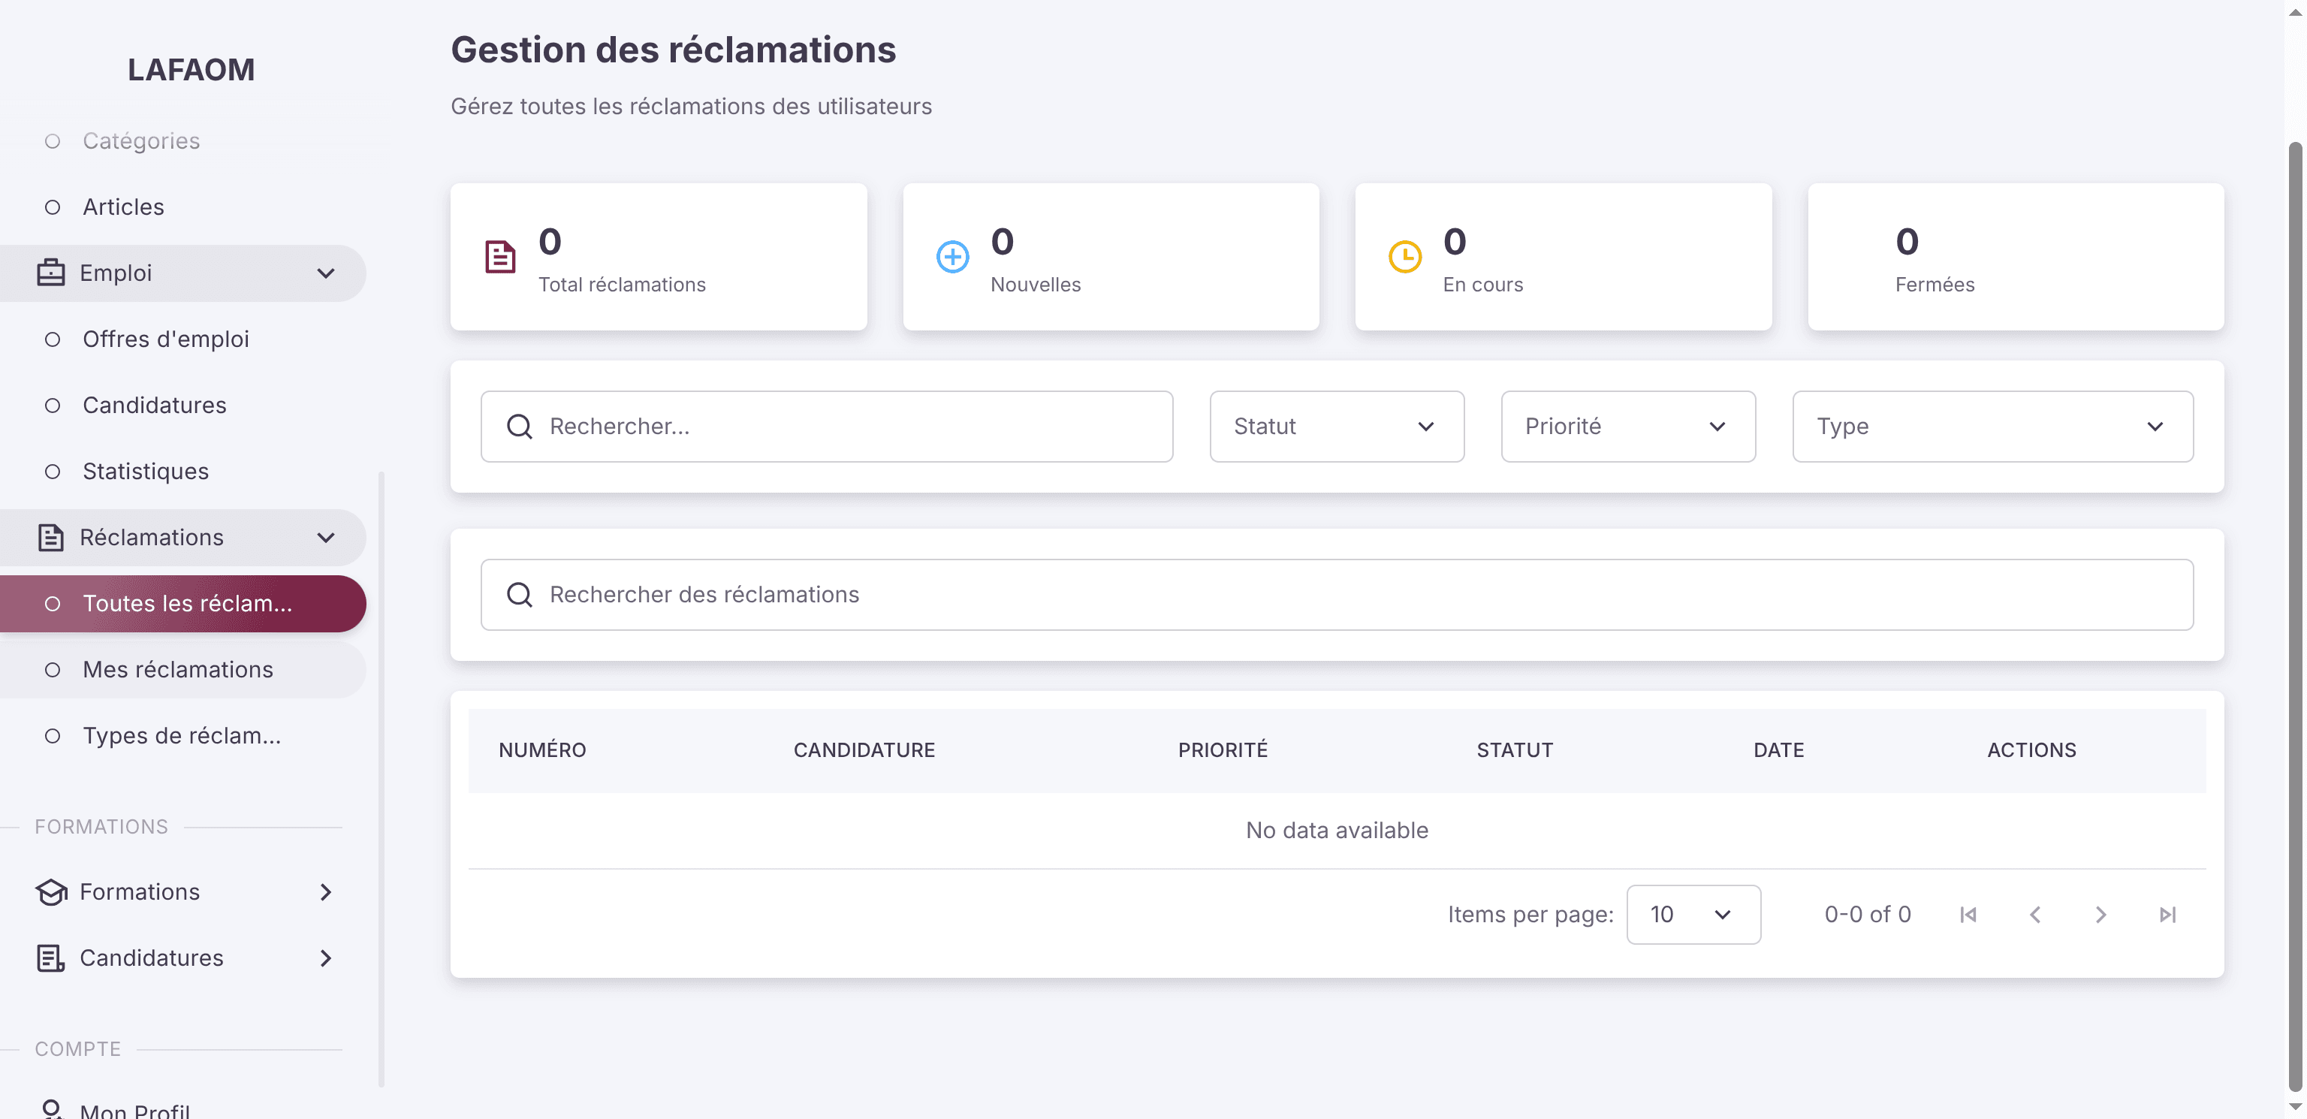Image resolution: width=2307 pixels, height=1119 pixels.
Task: Click the Formations graduation cap icon
Action: pos(51,892)
